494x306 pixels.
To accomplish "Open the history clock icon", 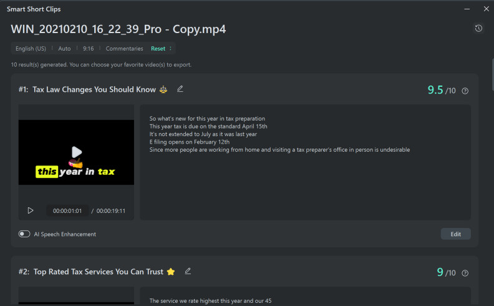I will pyautogui.click(x=478, y=28).
